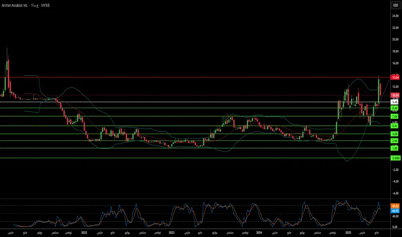Click the 2024 label on time axis
402x237 pixels.
(259, 233)
